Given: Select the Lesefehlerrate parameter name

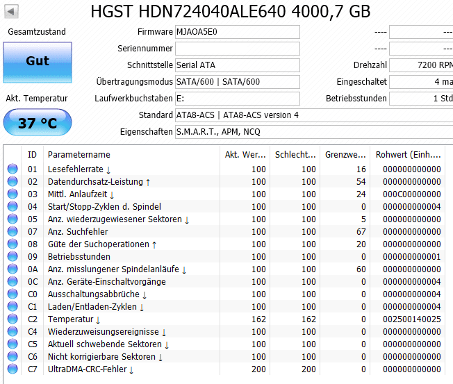Looking at the screenshot, I should 76,169.
